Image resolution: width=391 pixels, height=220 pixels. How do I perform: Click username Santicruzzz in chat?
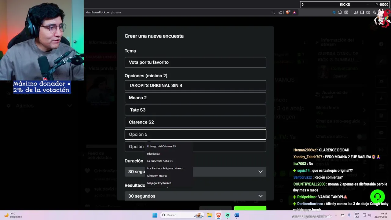[302, 177]
